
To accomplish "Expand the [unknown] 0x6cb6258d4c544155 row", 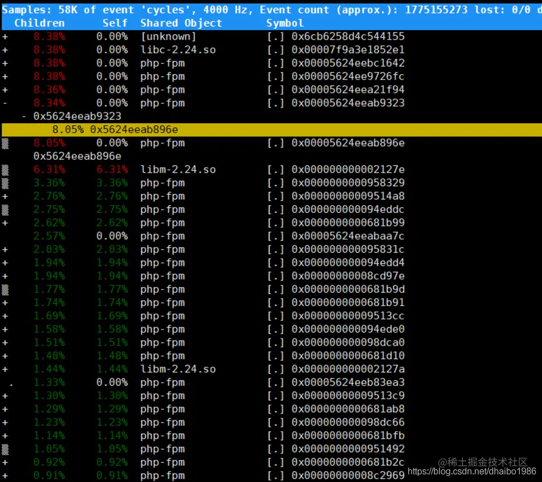I will (5, 36).
